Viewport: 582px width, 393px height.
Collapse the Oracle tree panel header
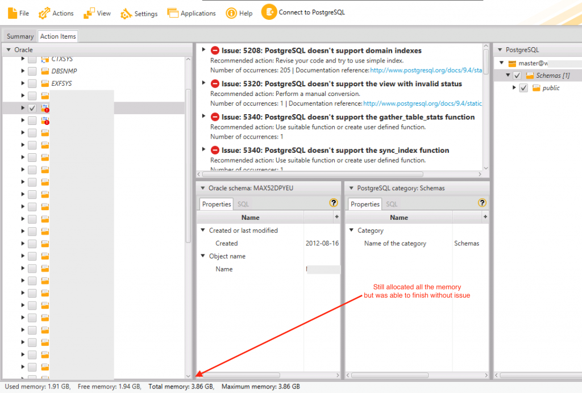9,49
